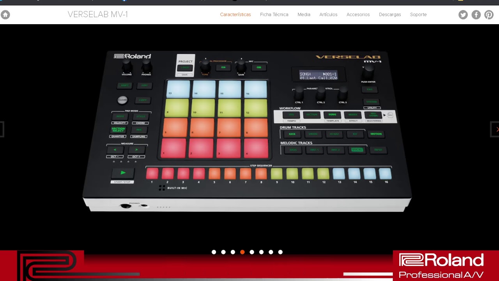Open the Accesorios section
This screenshot has height=281, width=499.
pyautogui.click(x=358, y=14)
